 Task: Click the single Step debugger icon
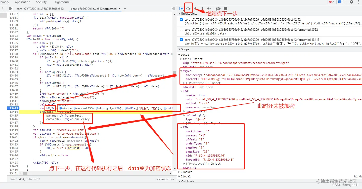(x=209, y=9)
